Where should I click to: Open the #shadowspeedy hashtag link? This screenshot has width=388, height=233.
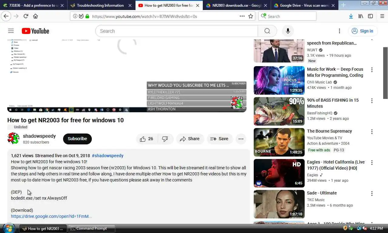click(108, 156)
